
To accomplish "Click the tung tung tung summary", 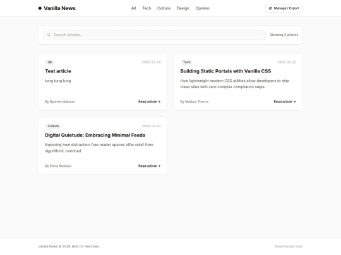I will pos(58,81).
